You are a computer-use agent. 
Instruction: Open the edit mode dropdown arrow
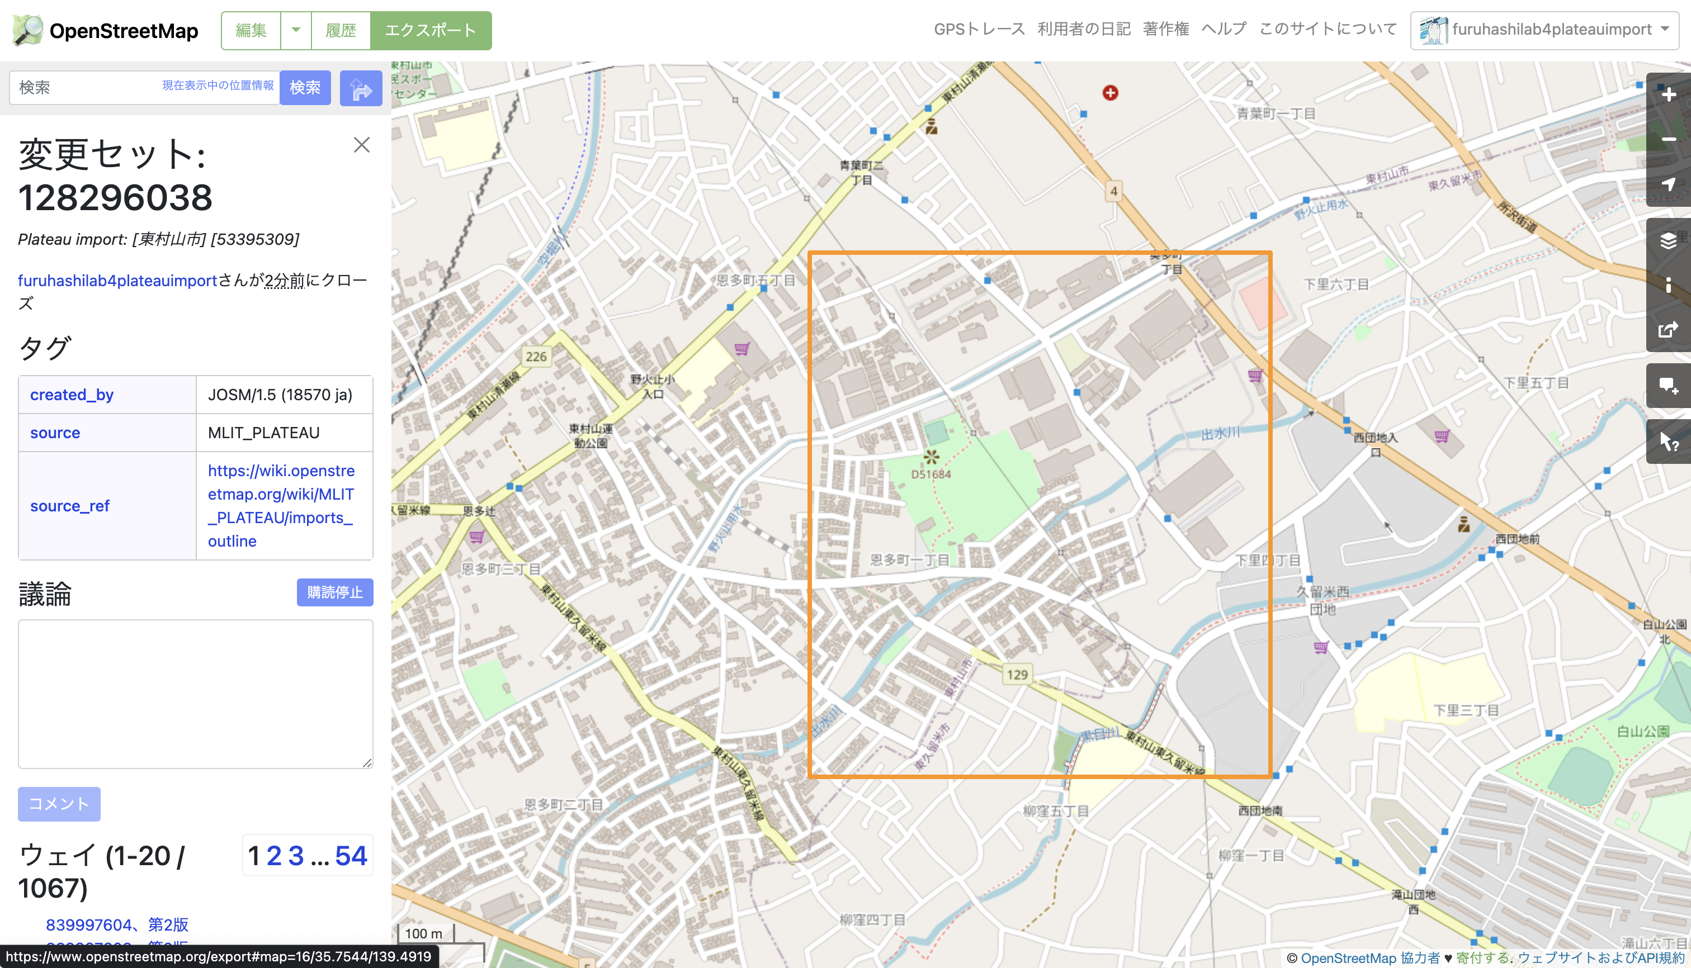tap(295, 30)
